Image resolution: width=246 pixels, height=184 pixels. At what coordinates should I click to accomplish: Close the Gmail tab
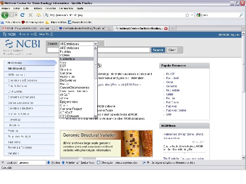(x=54, y=29)
